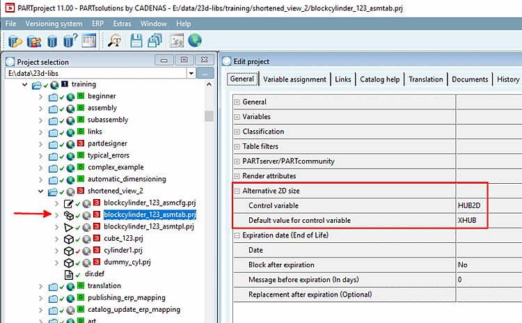The image size is (522, 323).
Task: Click the assembly icon of blockcylinder_123_asmtab.prj
Action: pos(69,215)
